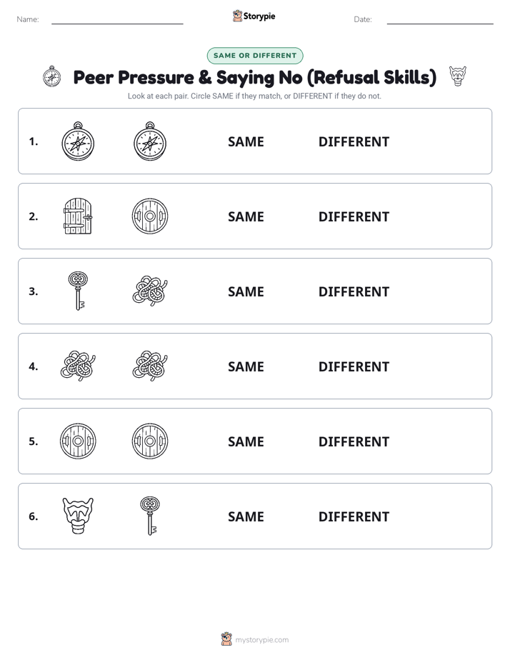510x660 pixels.
Task: Click the Date input line
Action: tap(440, 20)
